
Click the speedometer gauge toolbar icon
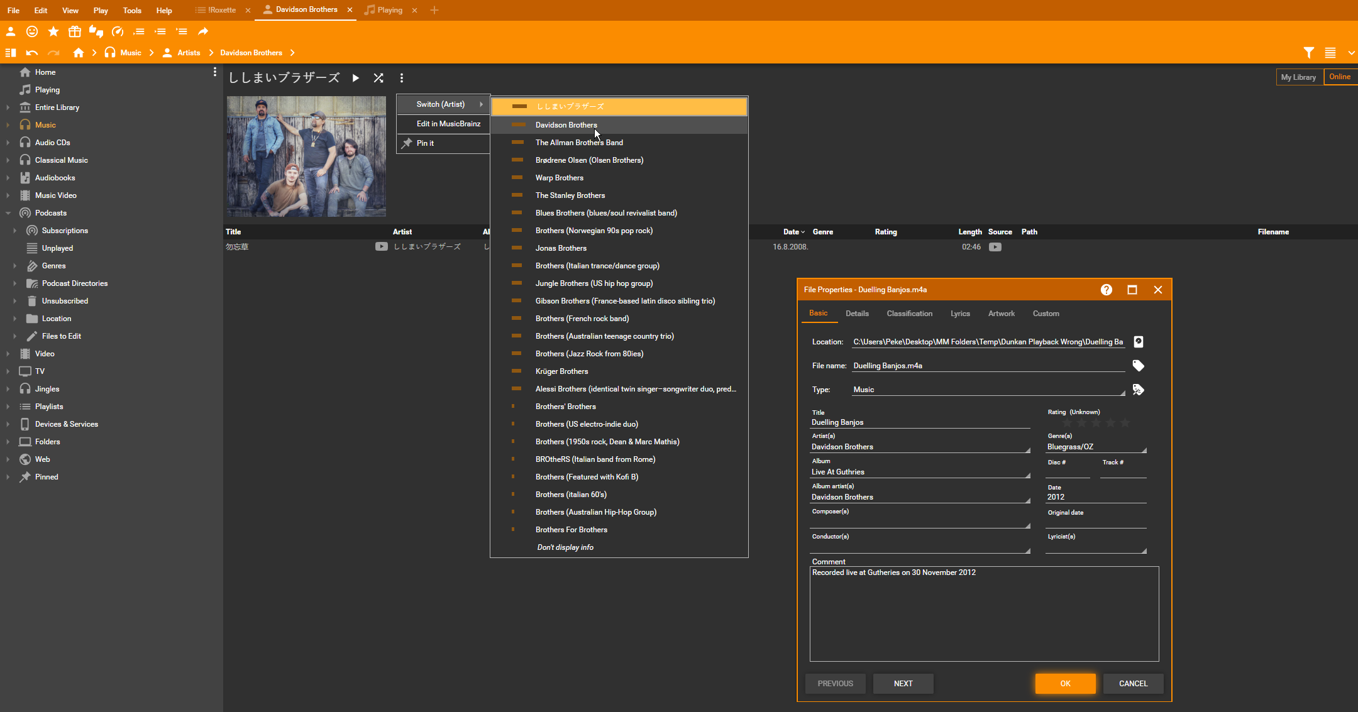point(118,31)
